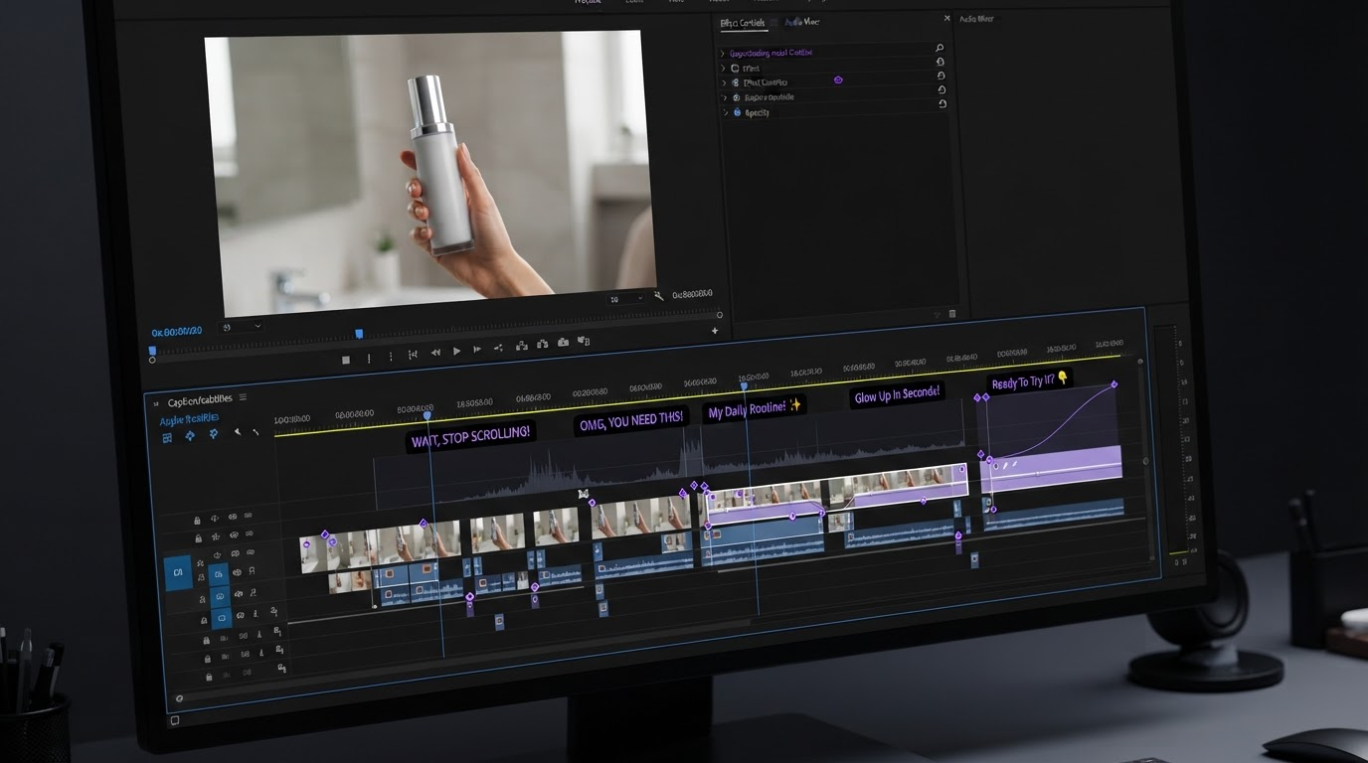Image resolution: width=1368 pixels, height=763 pixels.
Task: Step back one frame
Action: pyautogui.click(x=435, y=353)
